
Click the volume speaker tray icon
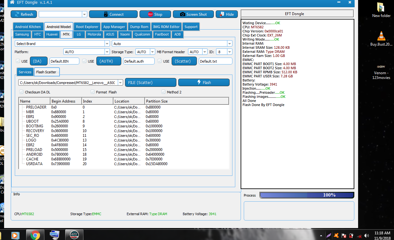pos(366,235)
